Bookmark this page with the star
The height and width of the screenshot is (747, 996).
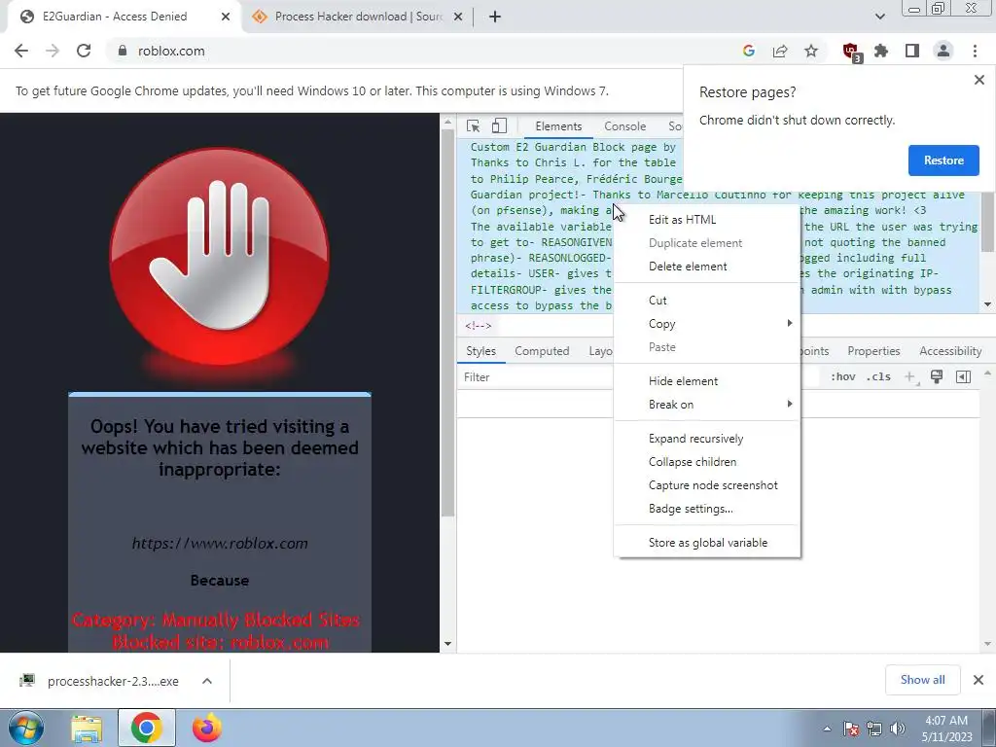pos(811,51)
